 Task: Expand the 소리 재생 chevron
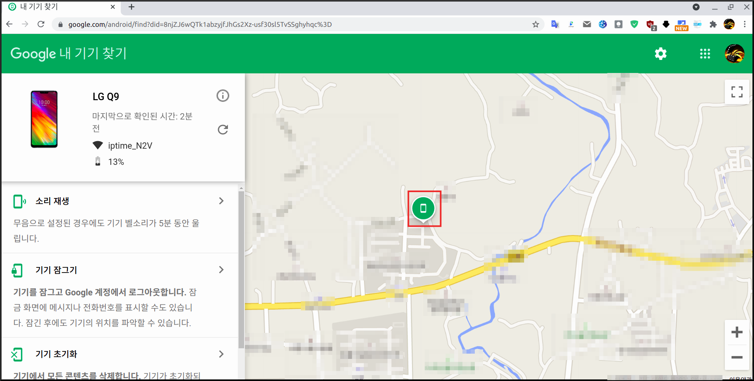click(x=221, y=201)
